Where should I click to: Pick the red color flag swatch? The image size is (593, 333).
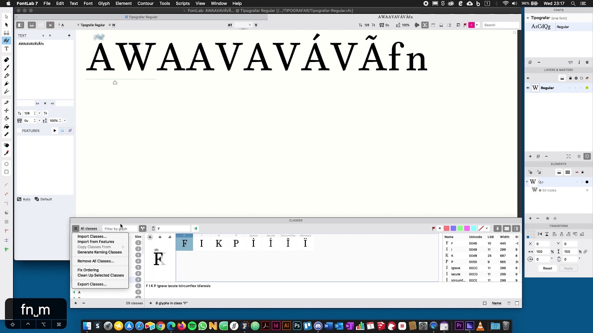click(x=447, y=228)
